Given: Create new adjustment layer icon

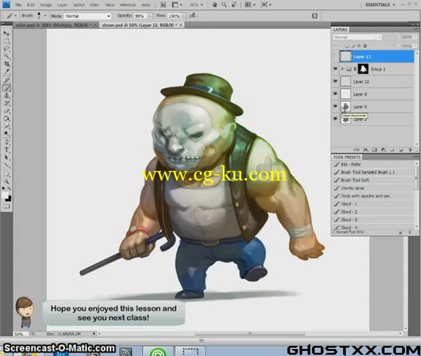Looking at the screenshot, I should click(383, 150).
